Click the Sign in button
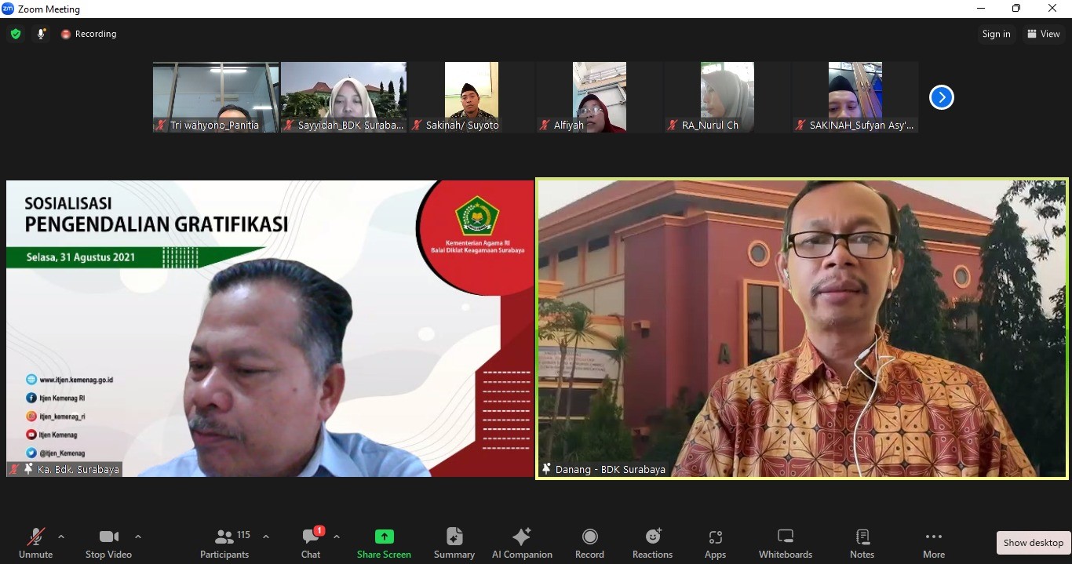Screen dimensions: 1072x564 tap(996, 34)
